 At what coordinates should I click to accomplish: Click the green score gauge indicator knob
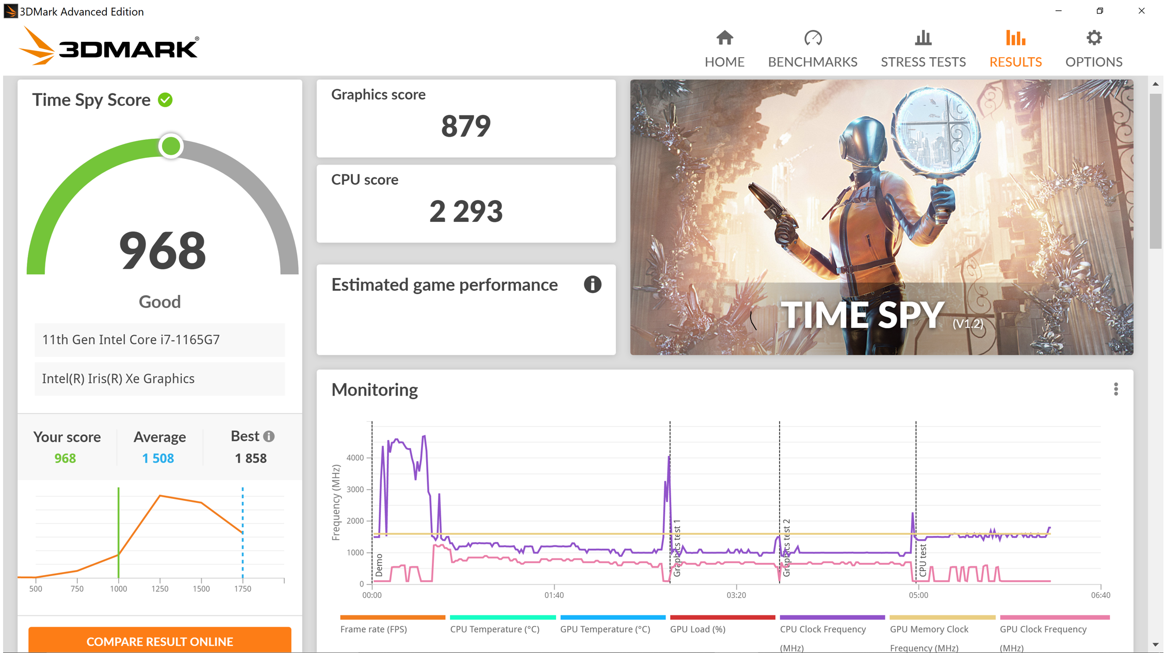pyautogui.click(x=171, y=146)
